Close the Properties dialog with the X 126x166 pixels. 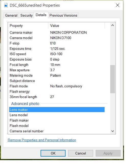117,5
